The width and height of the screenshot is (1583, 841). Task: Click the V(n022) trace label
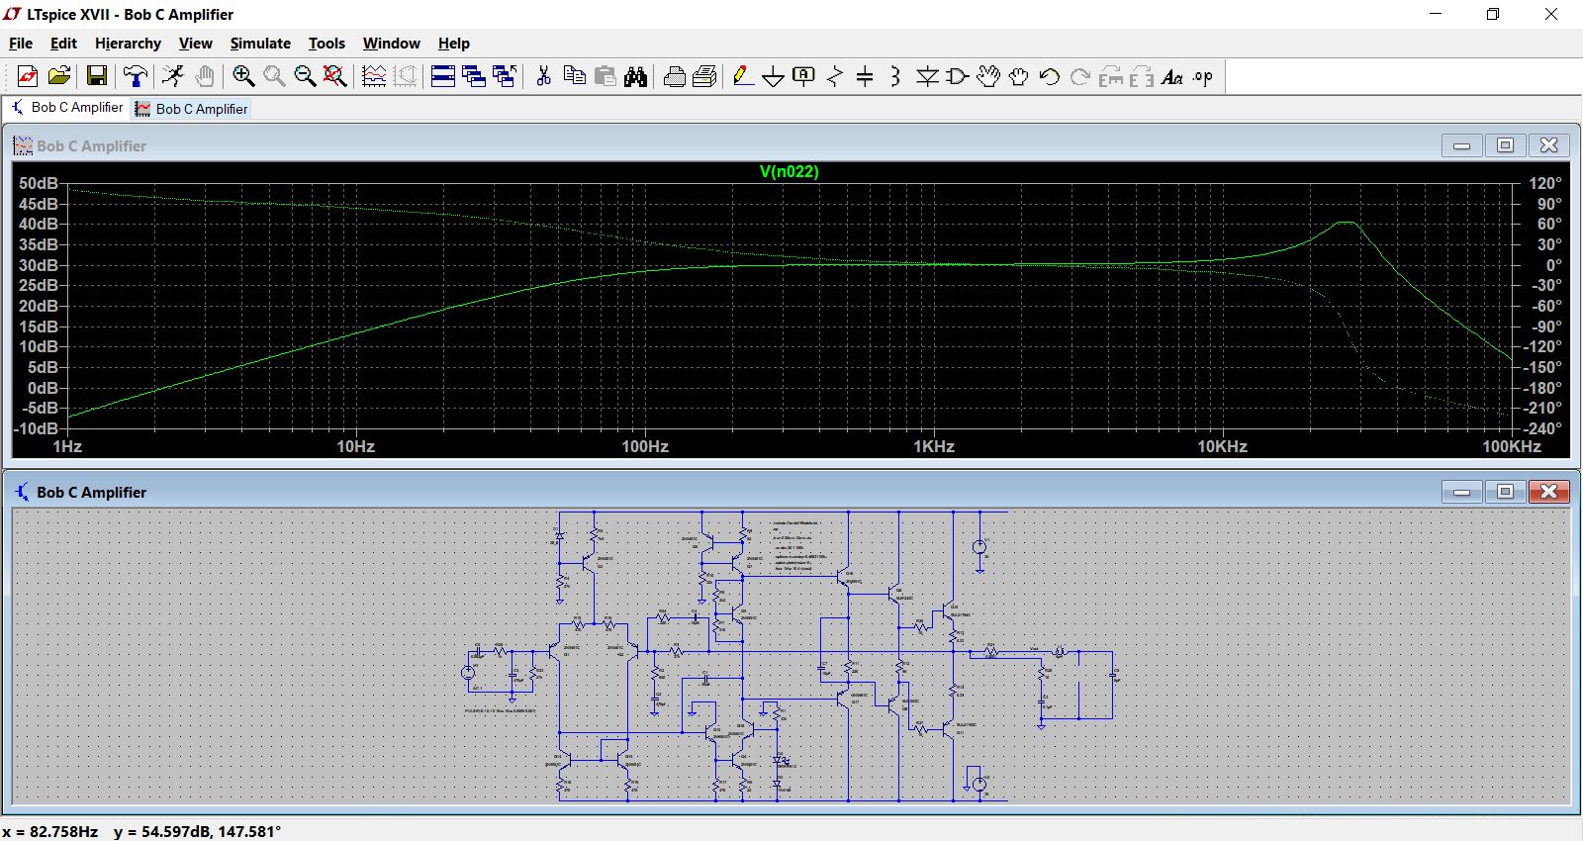[789, 171]
